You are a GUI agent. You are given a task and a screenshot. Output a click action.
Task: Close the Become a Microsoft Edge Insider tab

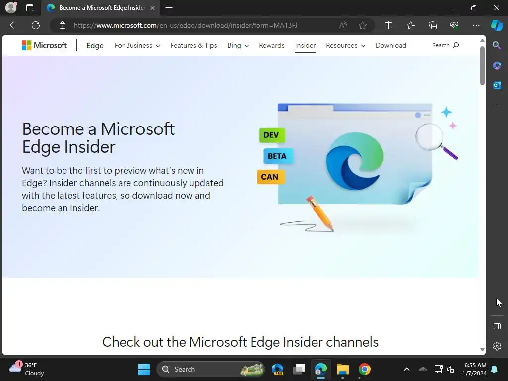(153, 8)
